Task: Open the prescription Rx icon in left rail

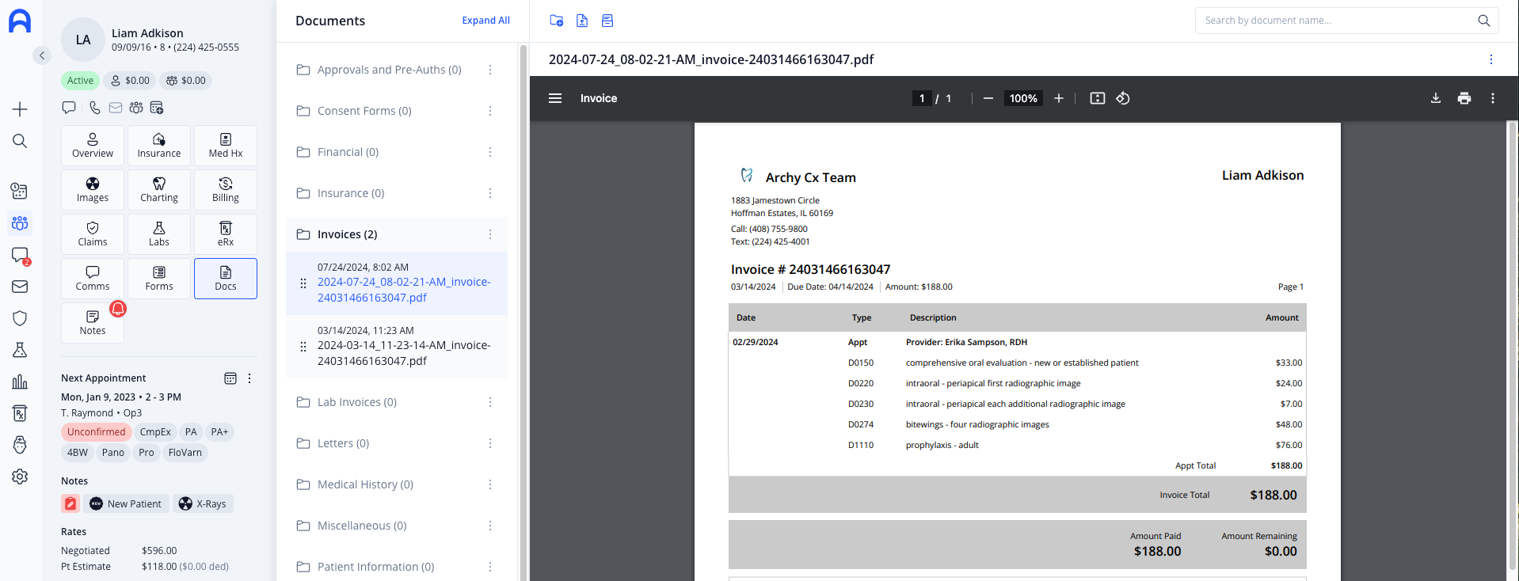Action: pos(20,413)
